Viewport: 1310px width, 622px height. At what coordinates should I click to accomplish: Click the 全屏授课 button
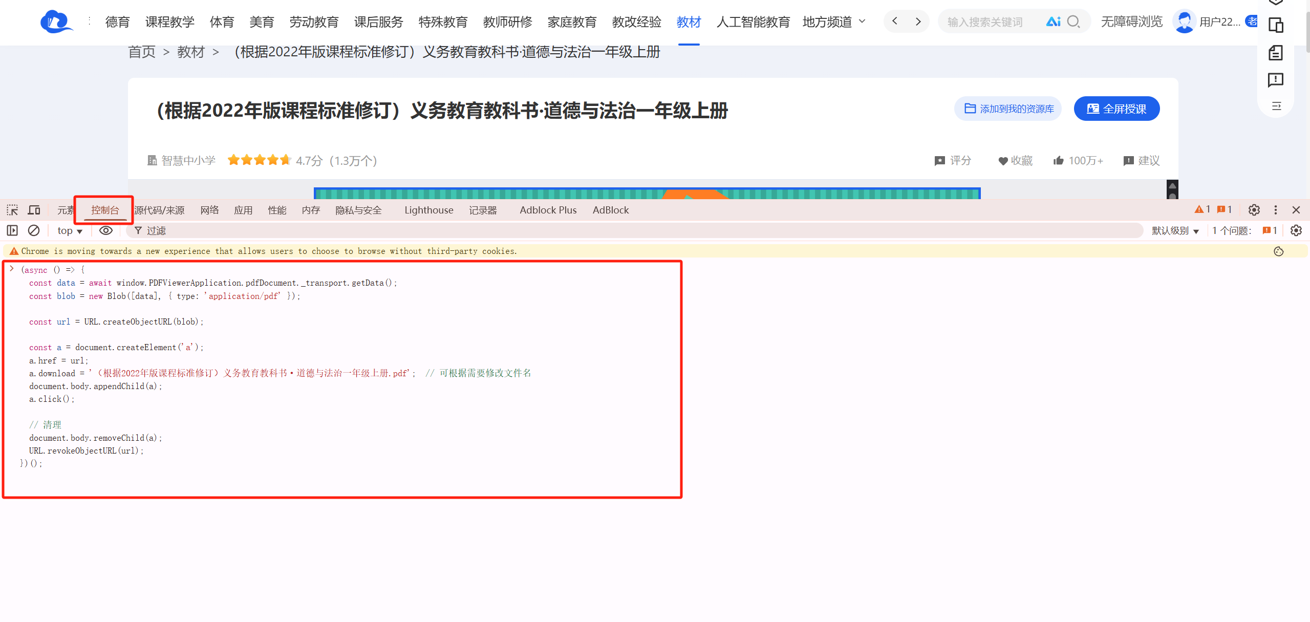click(x=1117, y=109)
